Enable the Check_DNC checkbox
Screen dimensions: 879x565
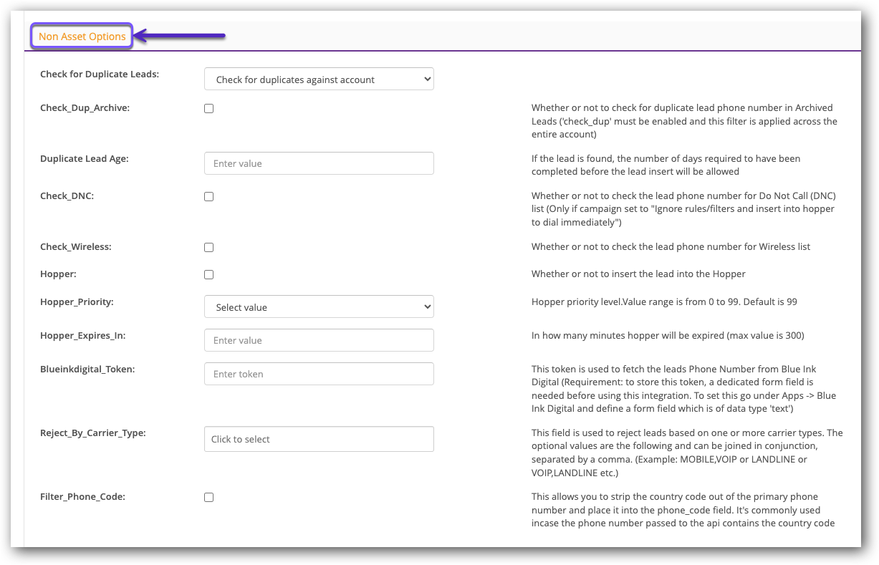pos(208,196)
